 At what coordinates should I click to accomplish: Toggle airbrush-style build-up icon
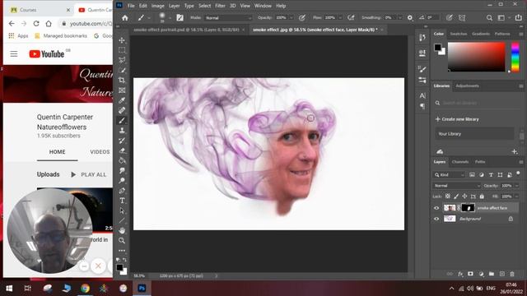(351, 18)
